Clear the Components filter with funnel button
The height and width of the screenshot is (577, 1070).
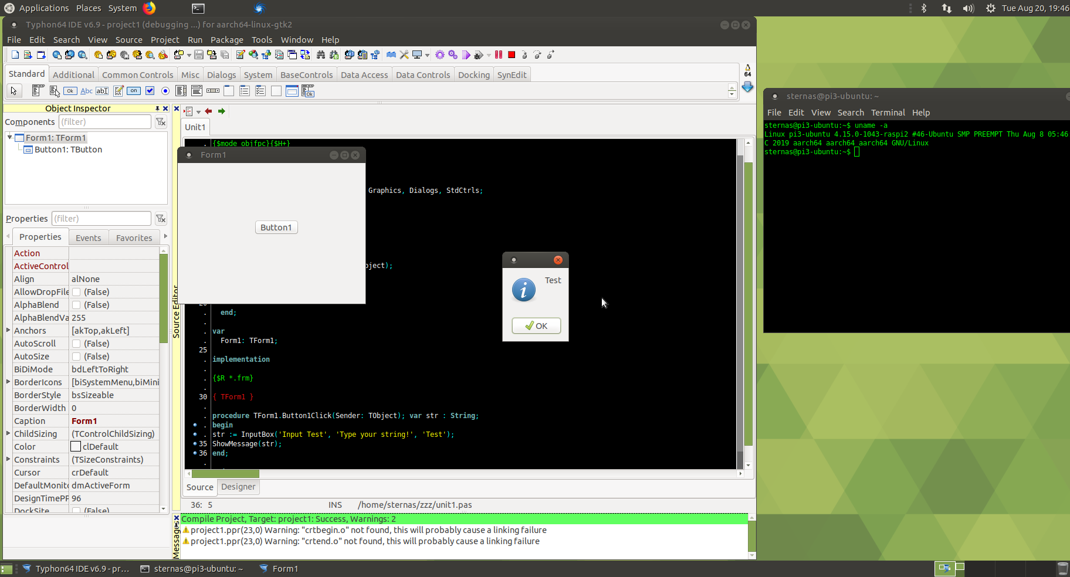161,122
